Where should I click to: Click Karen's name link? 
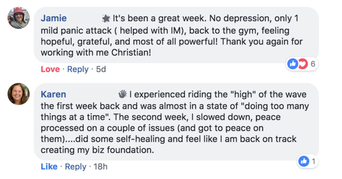[x=53, y=94]
